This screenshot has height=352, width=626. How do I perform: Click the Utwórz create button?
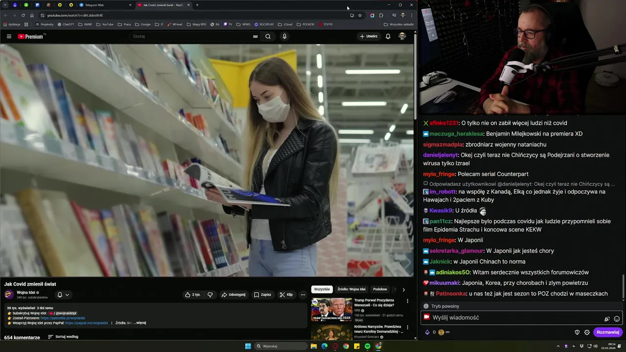[x=368, y=36]
